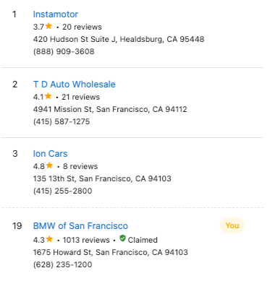Select the 8 reviews text for Ion Cars
The height and width of the screenshot is (281, 267).
pos(80,166)
